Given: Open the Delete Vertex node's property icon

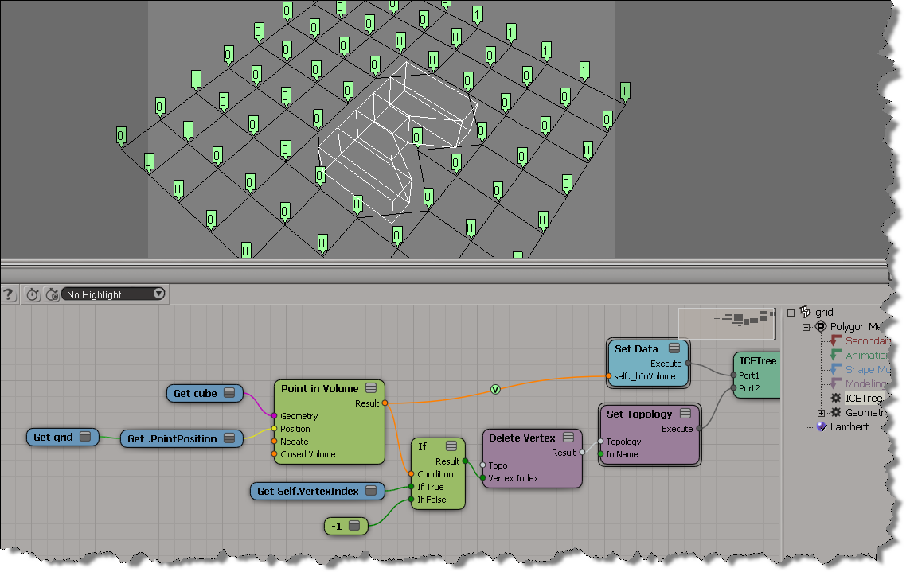Looking at the screenshot, I should pyautogui.click(x=568, y=438).
